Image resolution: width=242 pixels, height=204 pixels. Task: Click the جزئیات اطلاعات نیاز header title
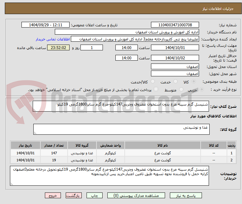click(218, 9)
